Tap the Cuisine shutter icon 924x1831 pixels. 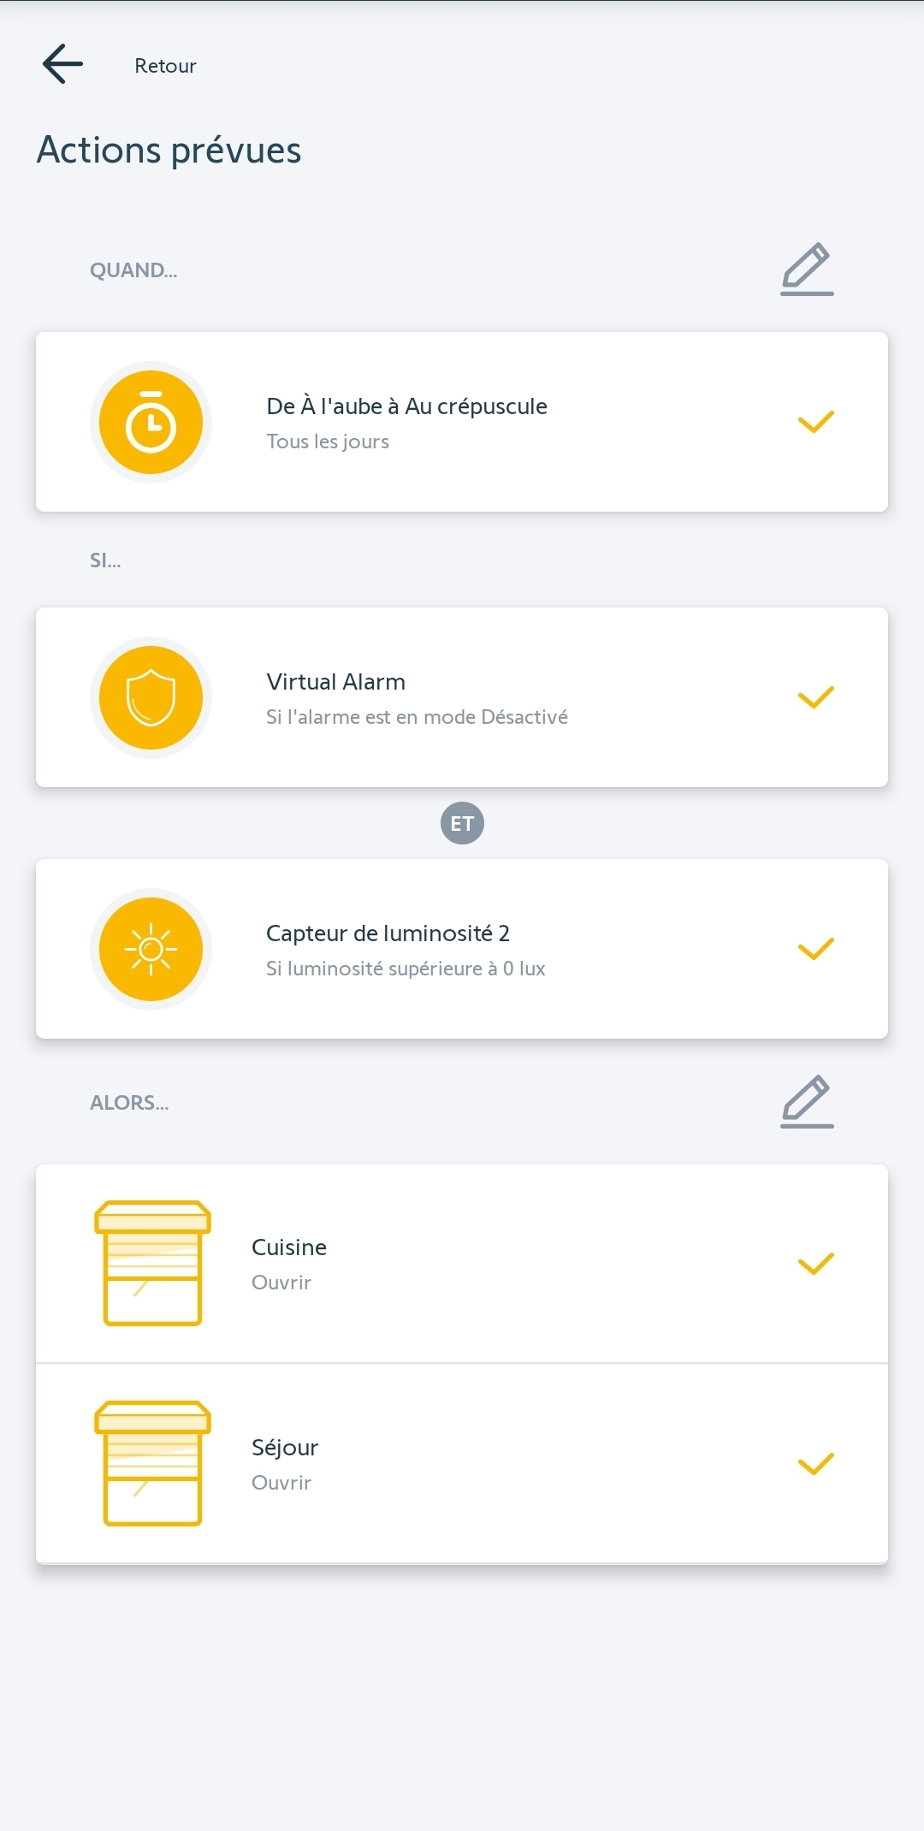(152, 1263)
